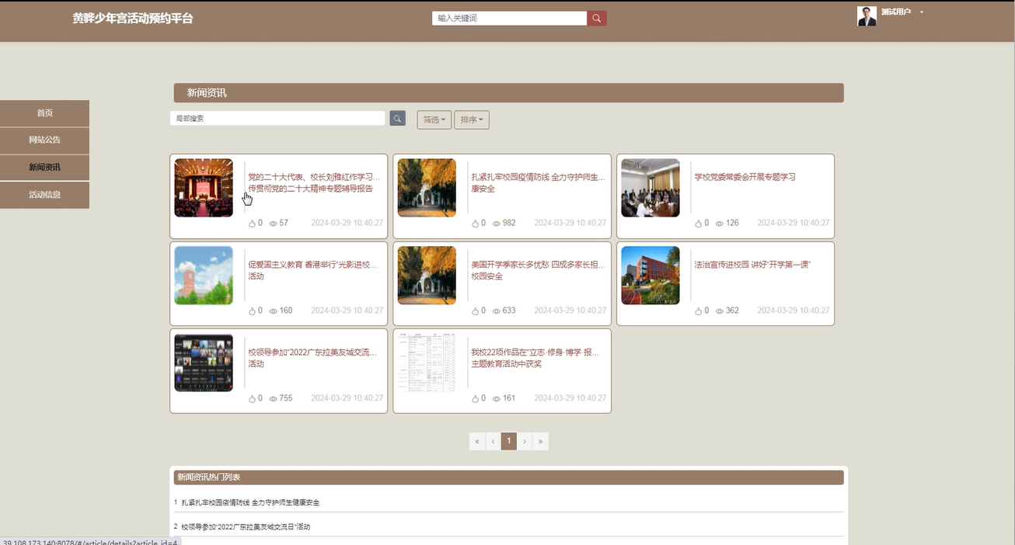Click the table document thumbnail of 我校22项作品
This screenshot has width=1015, height=545.
tap(427, 363)
